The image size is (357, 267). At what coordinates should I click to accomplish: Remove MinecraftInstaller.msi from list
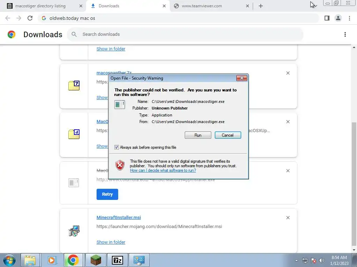coord(288,218)
